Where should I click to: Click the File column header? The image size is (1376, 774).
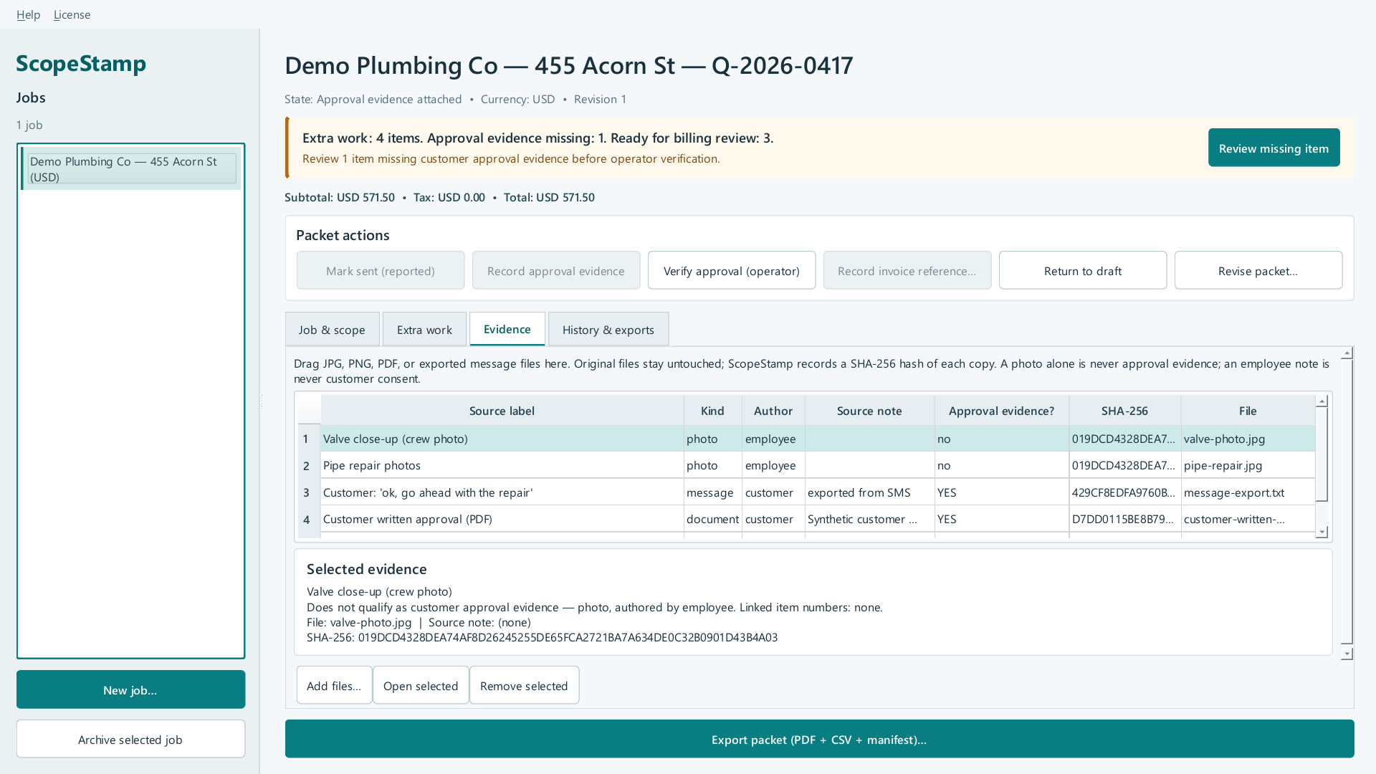[1248, 411]
